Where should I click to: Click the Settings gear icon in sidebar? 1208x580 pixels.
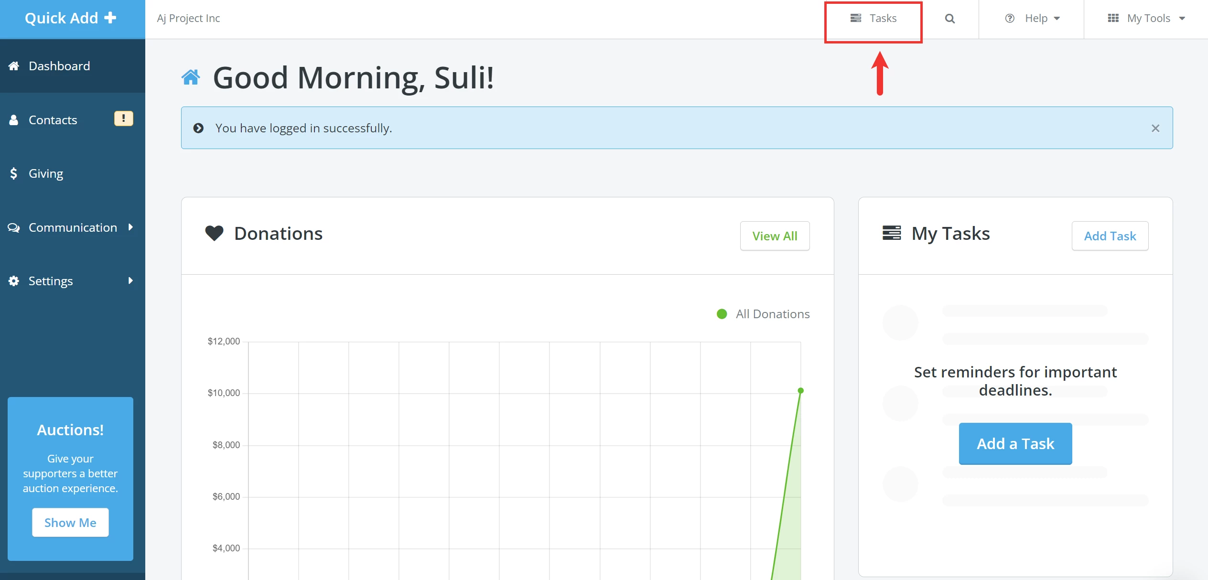pos(13,281)
